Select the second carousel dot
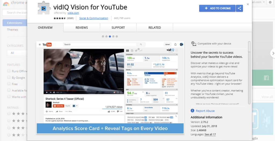 pyautogui.click(x=106, y=36)
